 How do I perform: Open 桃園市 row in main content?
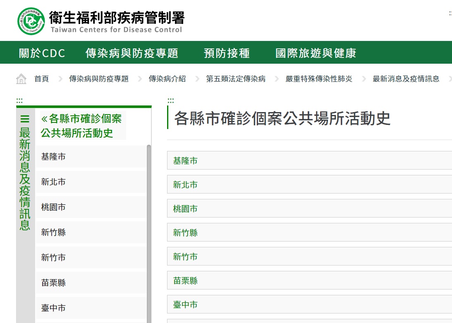click(x=310, y=208)
